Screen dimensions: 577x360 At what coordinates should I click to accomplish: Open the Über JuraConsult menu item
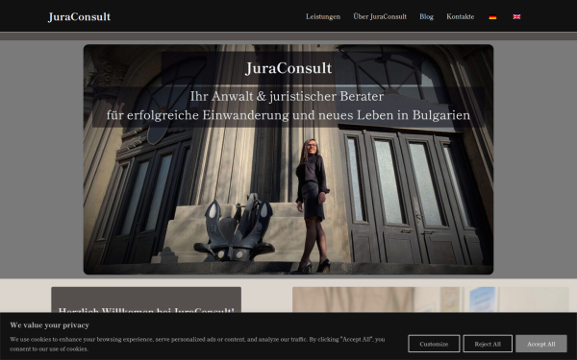tap(380, 16)
